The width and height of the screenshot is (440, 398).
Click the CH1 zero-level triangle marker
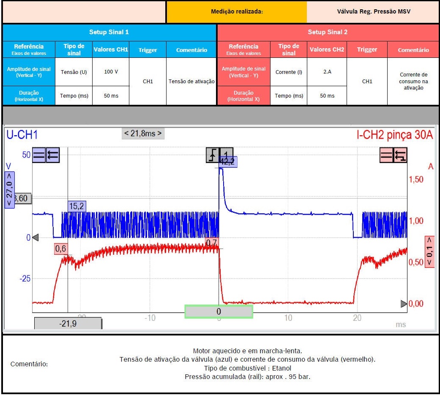pos(36,237)
